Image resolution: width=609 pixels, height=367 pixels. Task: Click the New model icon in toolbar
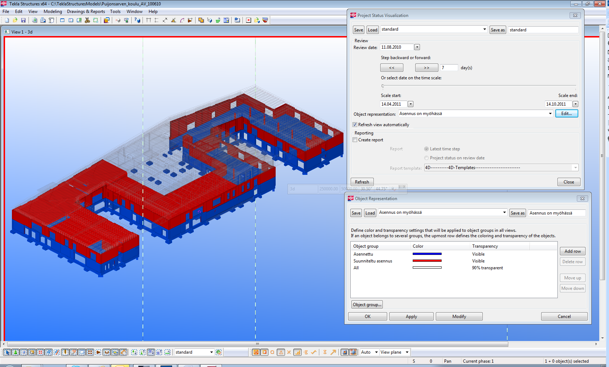6,20
